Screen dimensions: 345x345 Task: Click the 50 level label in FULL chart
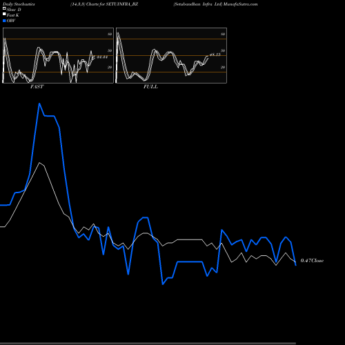pos(223,50)
